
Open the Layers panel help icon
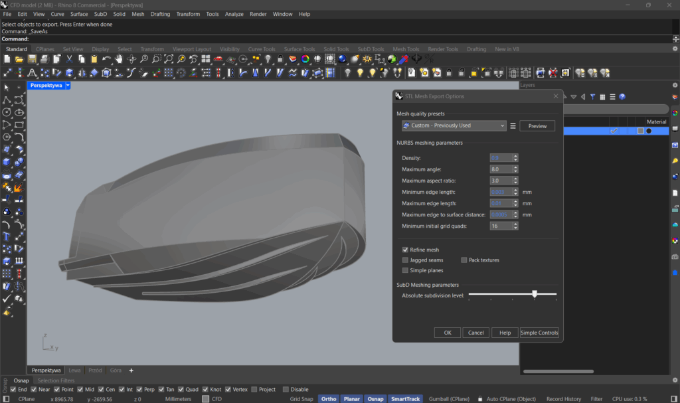click(x=622, y=97)
